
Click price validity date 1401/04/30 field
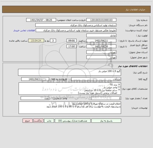click(x=101, y=46)
